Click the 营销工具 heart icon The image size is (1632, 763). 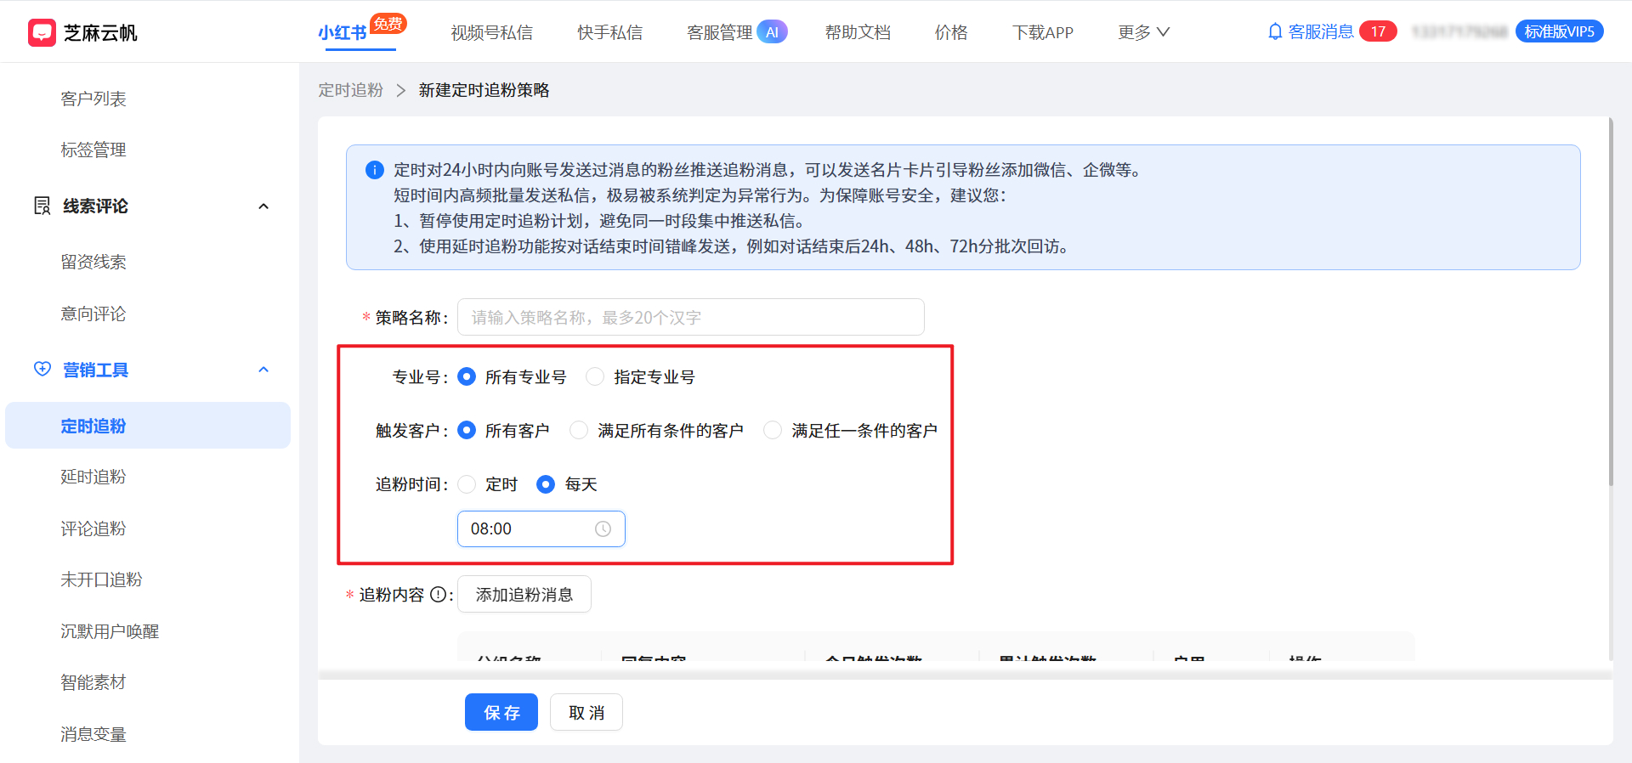point(42,369)
